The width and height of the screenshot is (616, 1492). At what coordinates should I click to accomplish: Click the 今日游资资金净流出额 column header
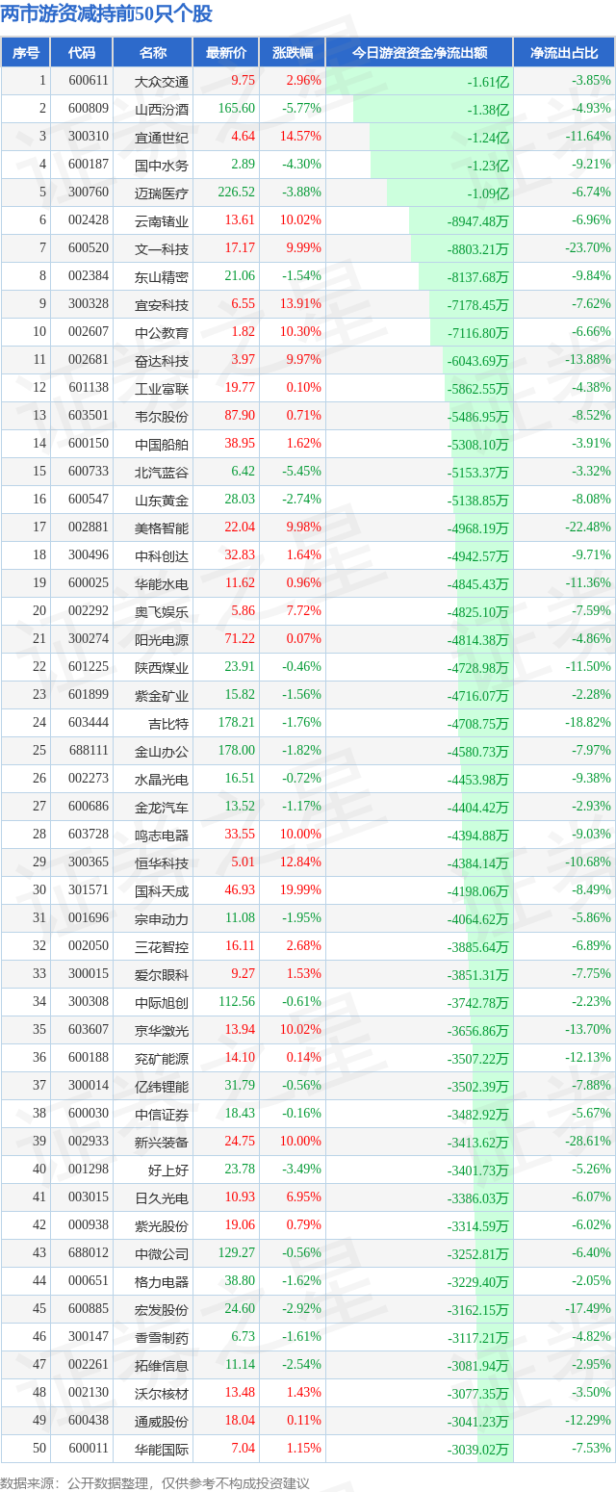(x=419, y=53)
